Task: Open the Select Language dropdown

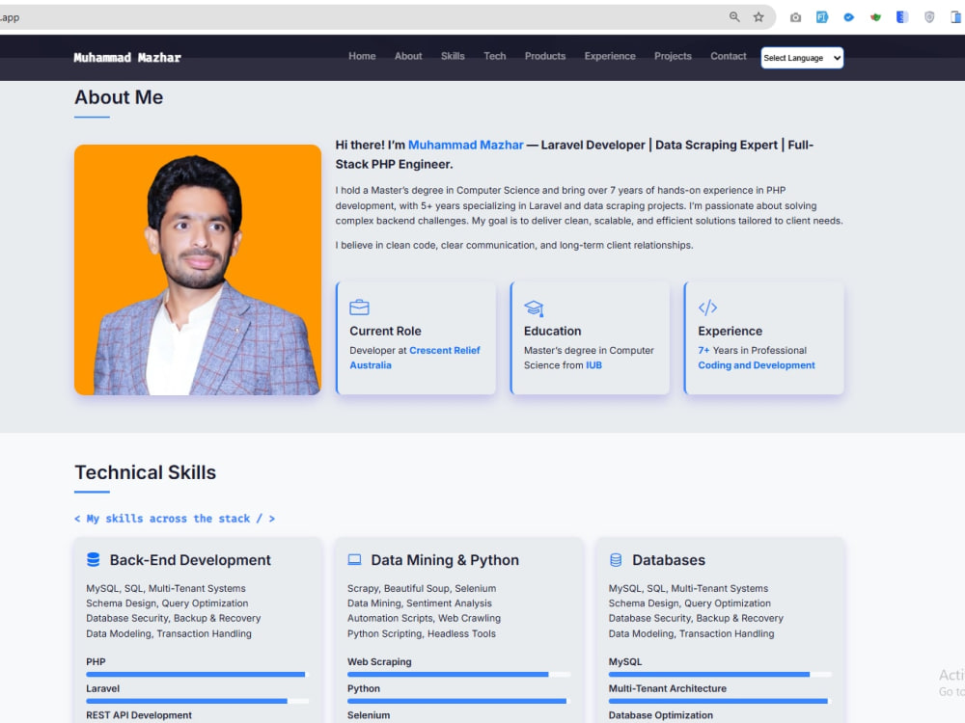Action: click(802, 58)
